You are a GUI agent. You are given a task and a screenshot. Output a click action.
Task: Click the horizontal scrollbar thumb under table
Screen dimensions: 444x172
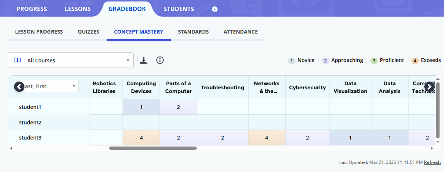[153, 148]
